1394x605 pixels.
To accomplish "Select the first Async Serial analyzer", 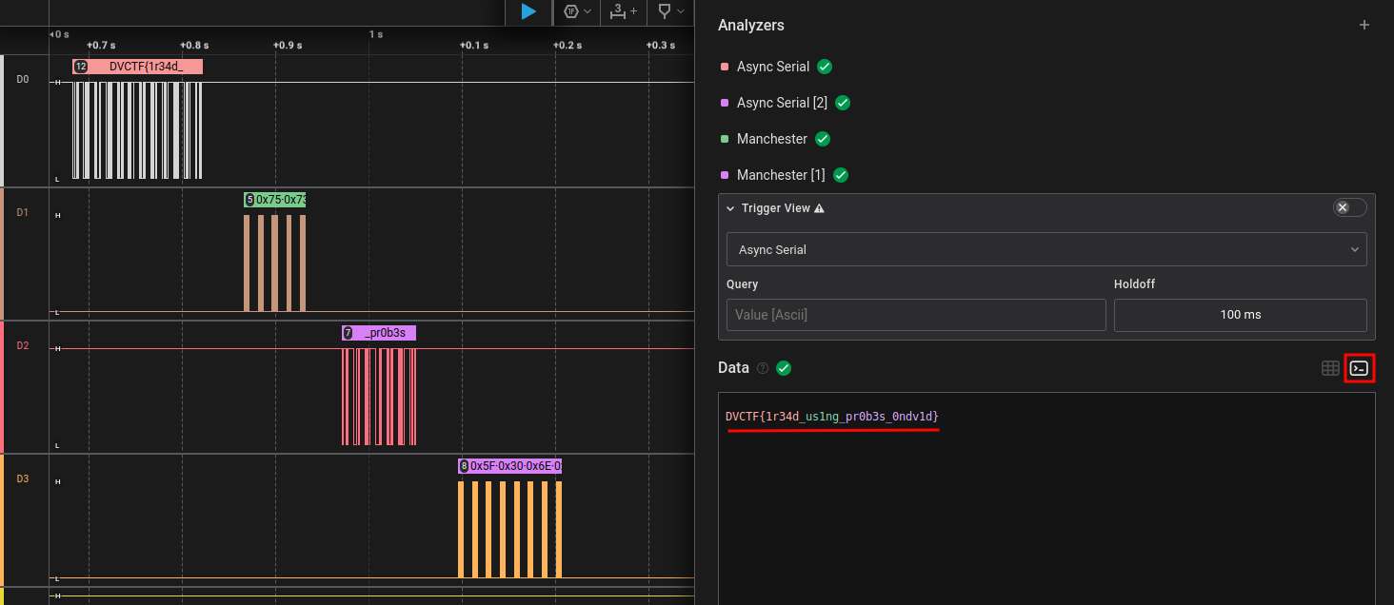I will 773,67.
